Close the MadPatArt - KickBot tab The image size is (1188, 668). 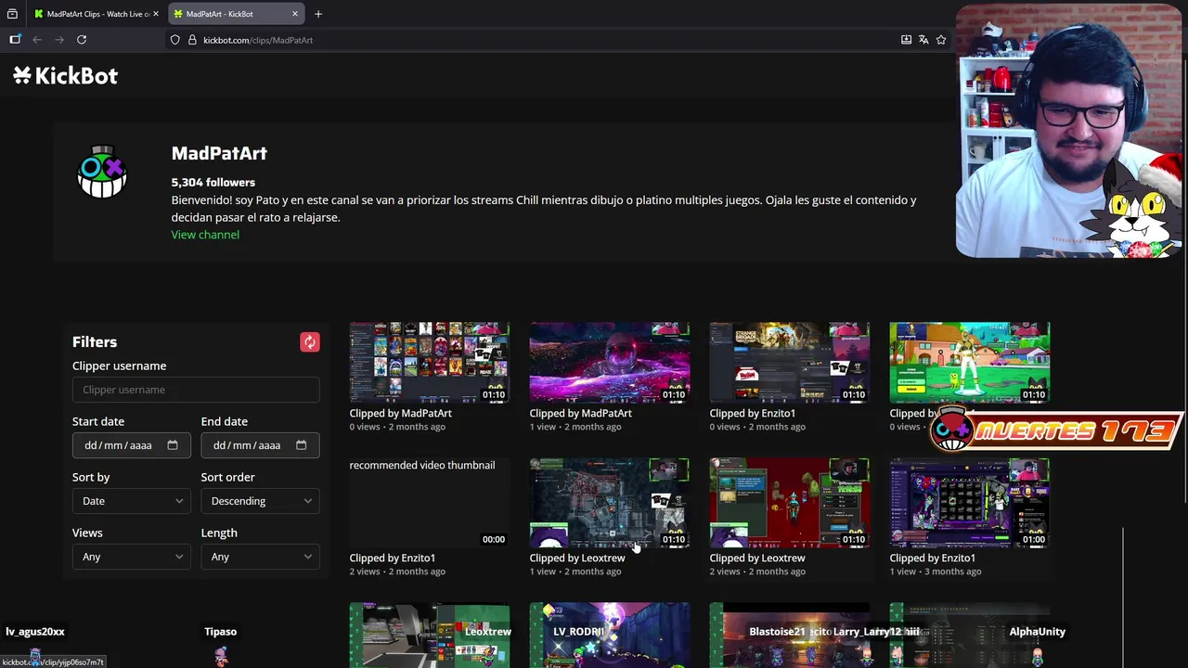pyautogui.click(x=295, y=14)
